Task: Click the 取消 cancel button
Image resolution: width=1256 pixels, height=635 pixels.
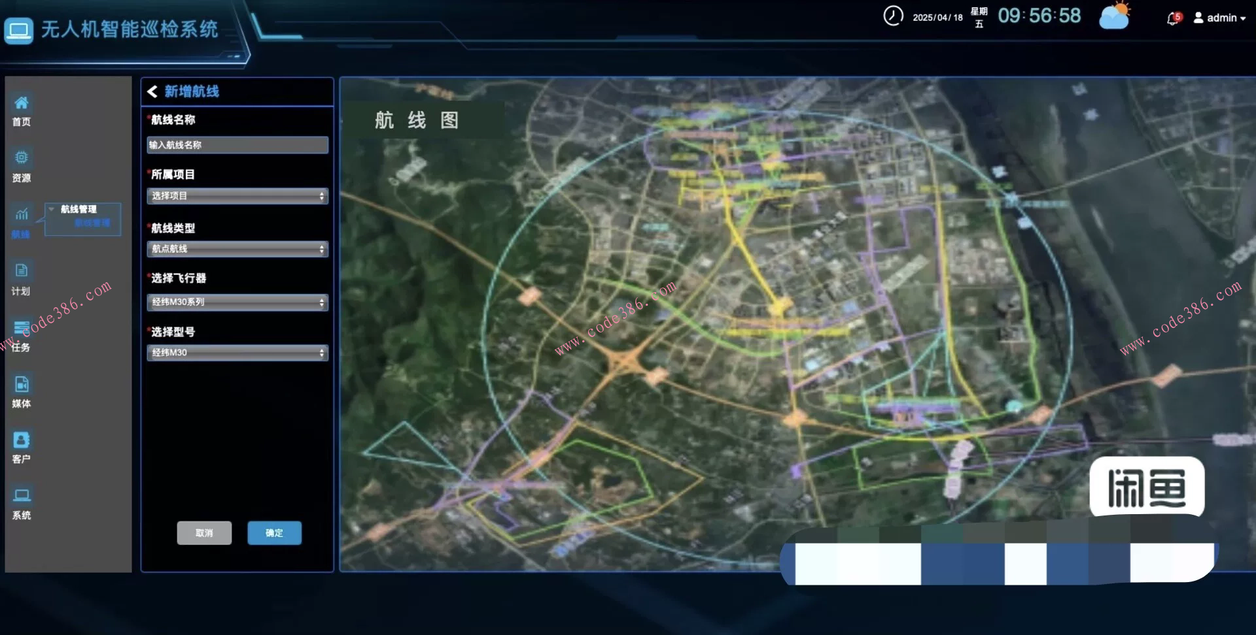Action: point(204,533)
